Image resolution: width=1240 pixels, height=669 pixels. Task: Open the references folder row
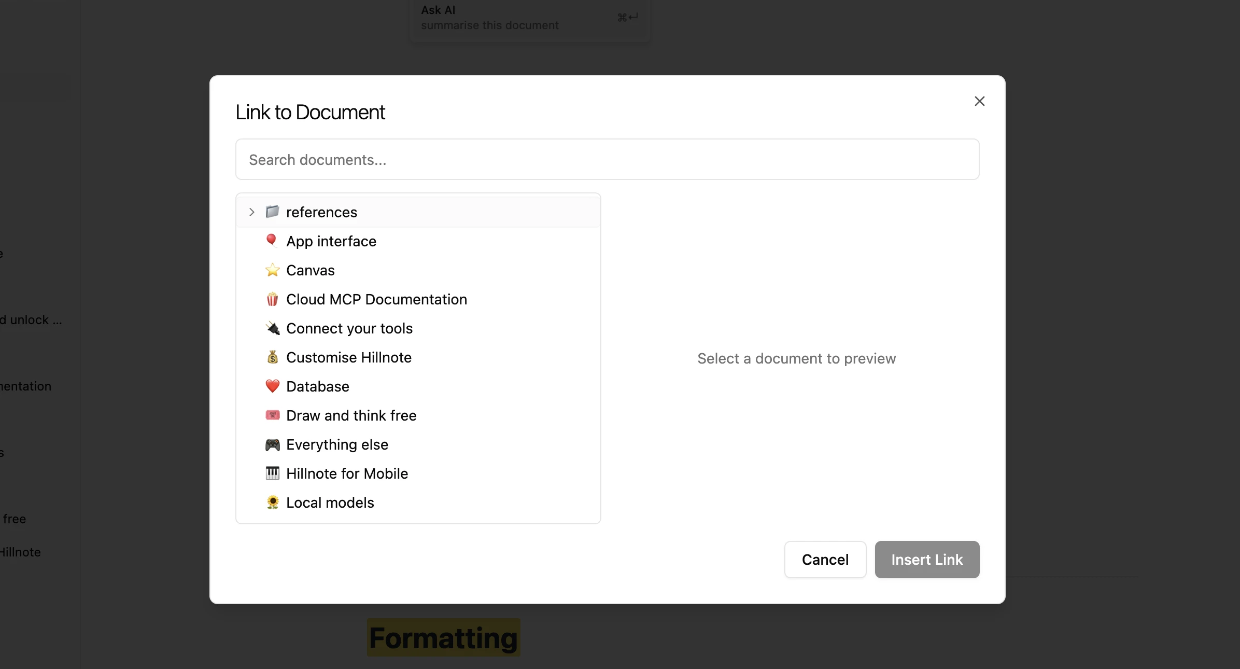click(418, 212)
